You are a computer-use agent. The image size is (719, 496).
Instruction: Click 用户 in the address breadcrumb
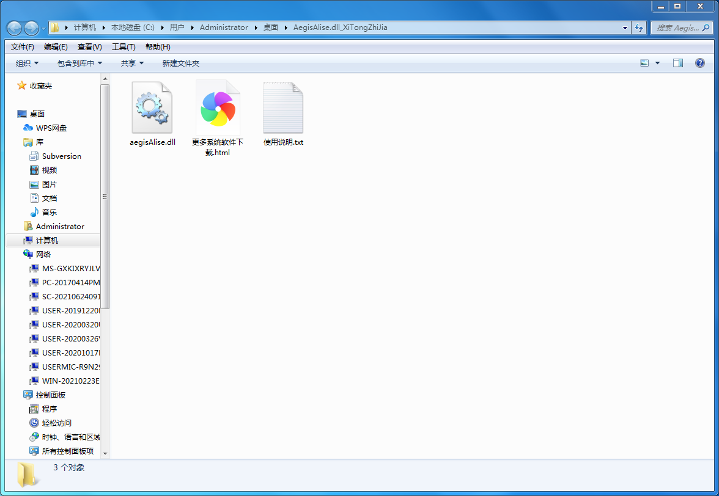[x=177, y=27]
